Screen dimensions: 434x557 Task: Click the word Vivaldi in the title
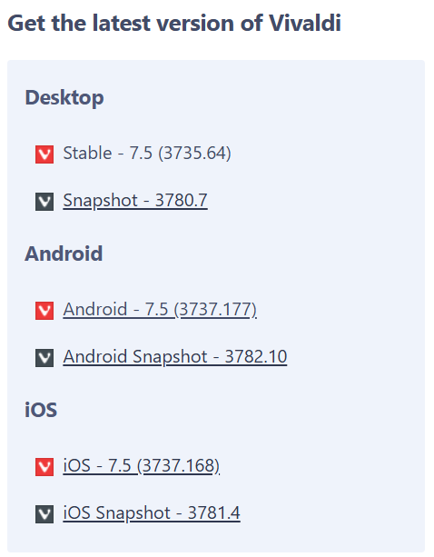click(x=305, y=23)
